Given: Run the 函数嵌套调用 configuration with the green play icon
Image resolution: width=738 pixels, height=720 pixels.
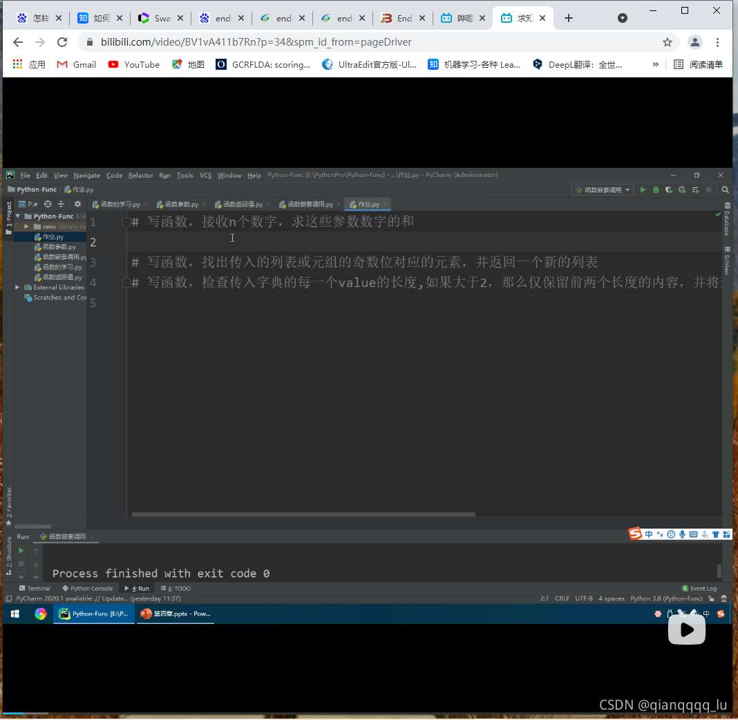Looking at the screenshot, I should click(642, 189).
